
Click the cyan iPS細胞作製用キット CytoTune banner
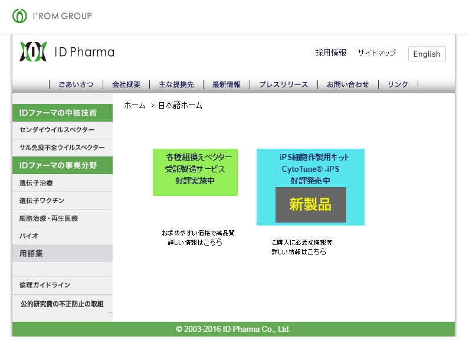(310, 187)
